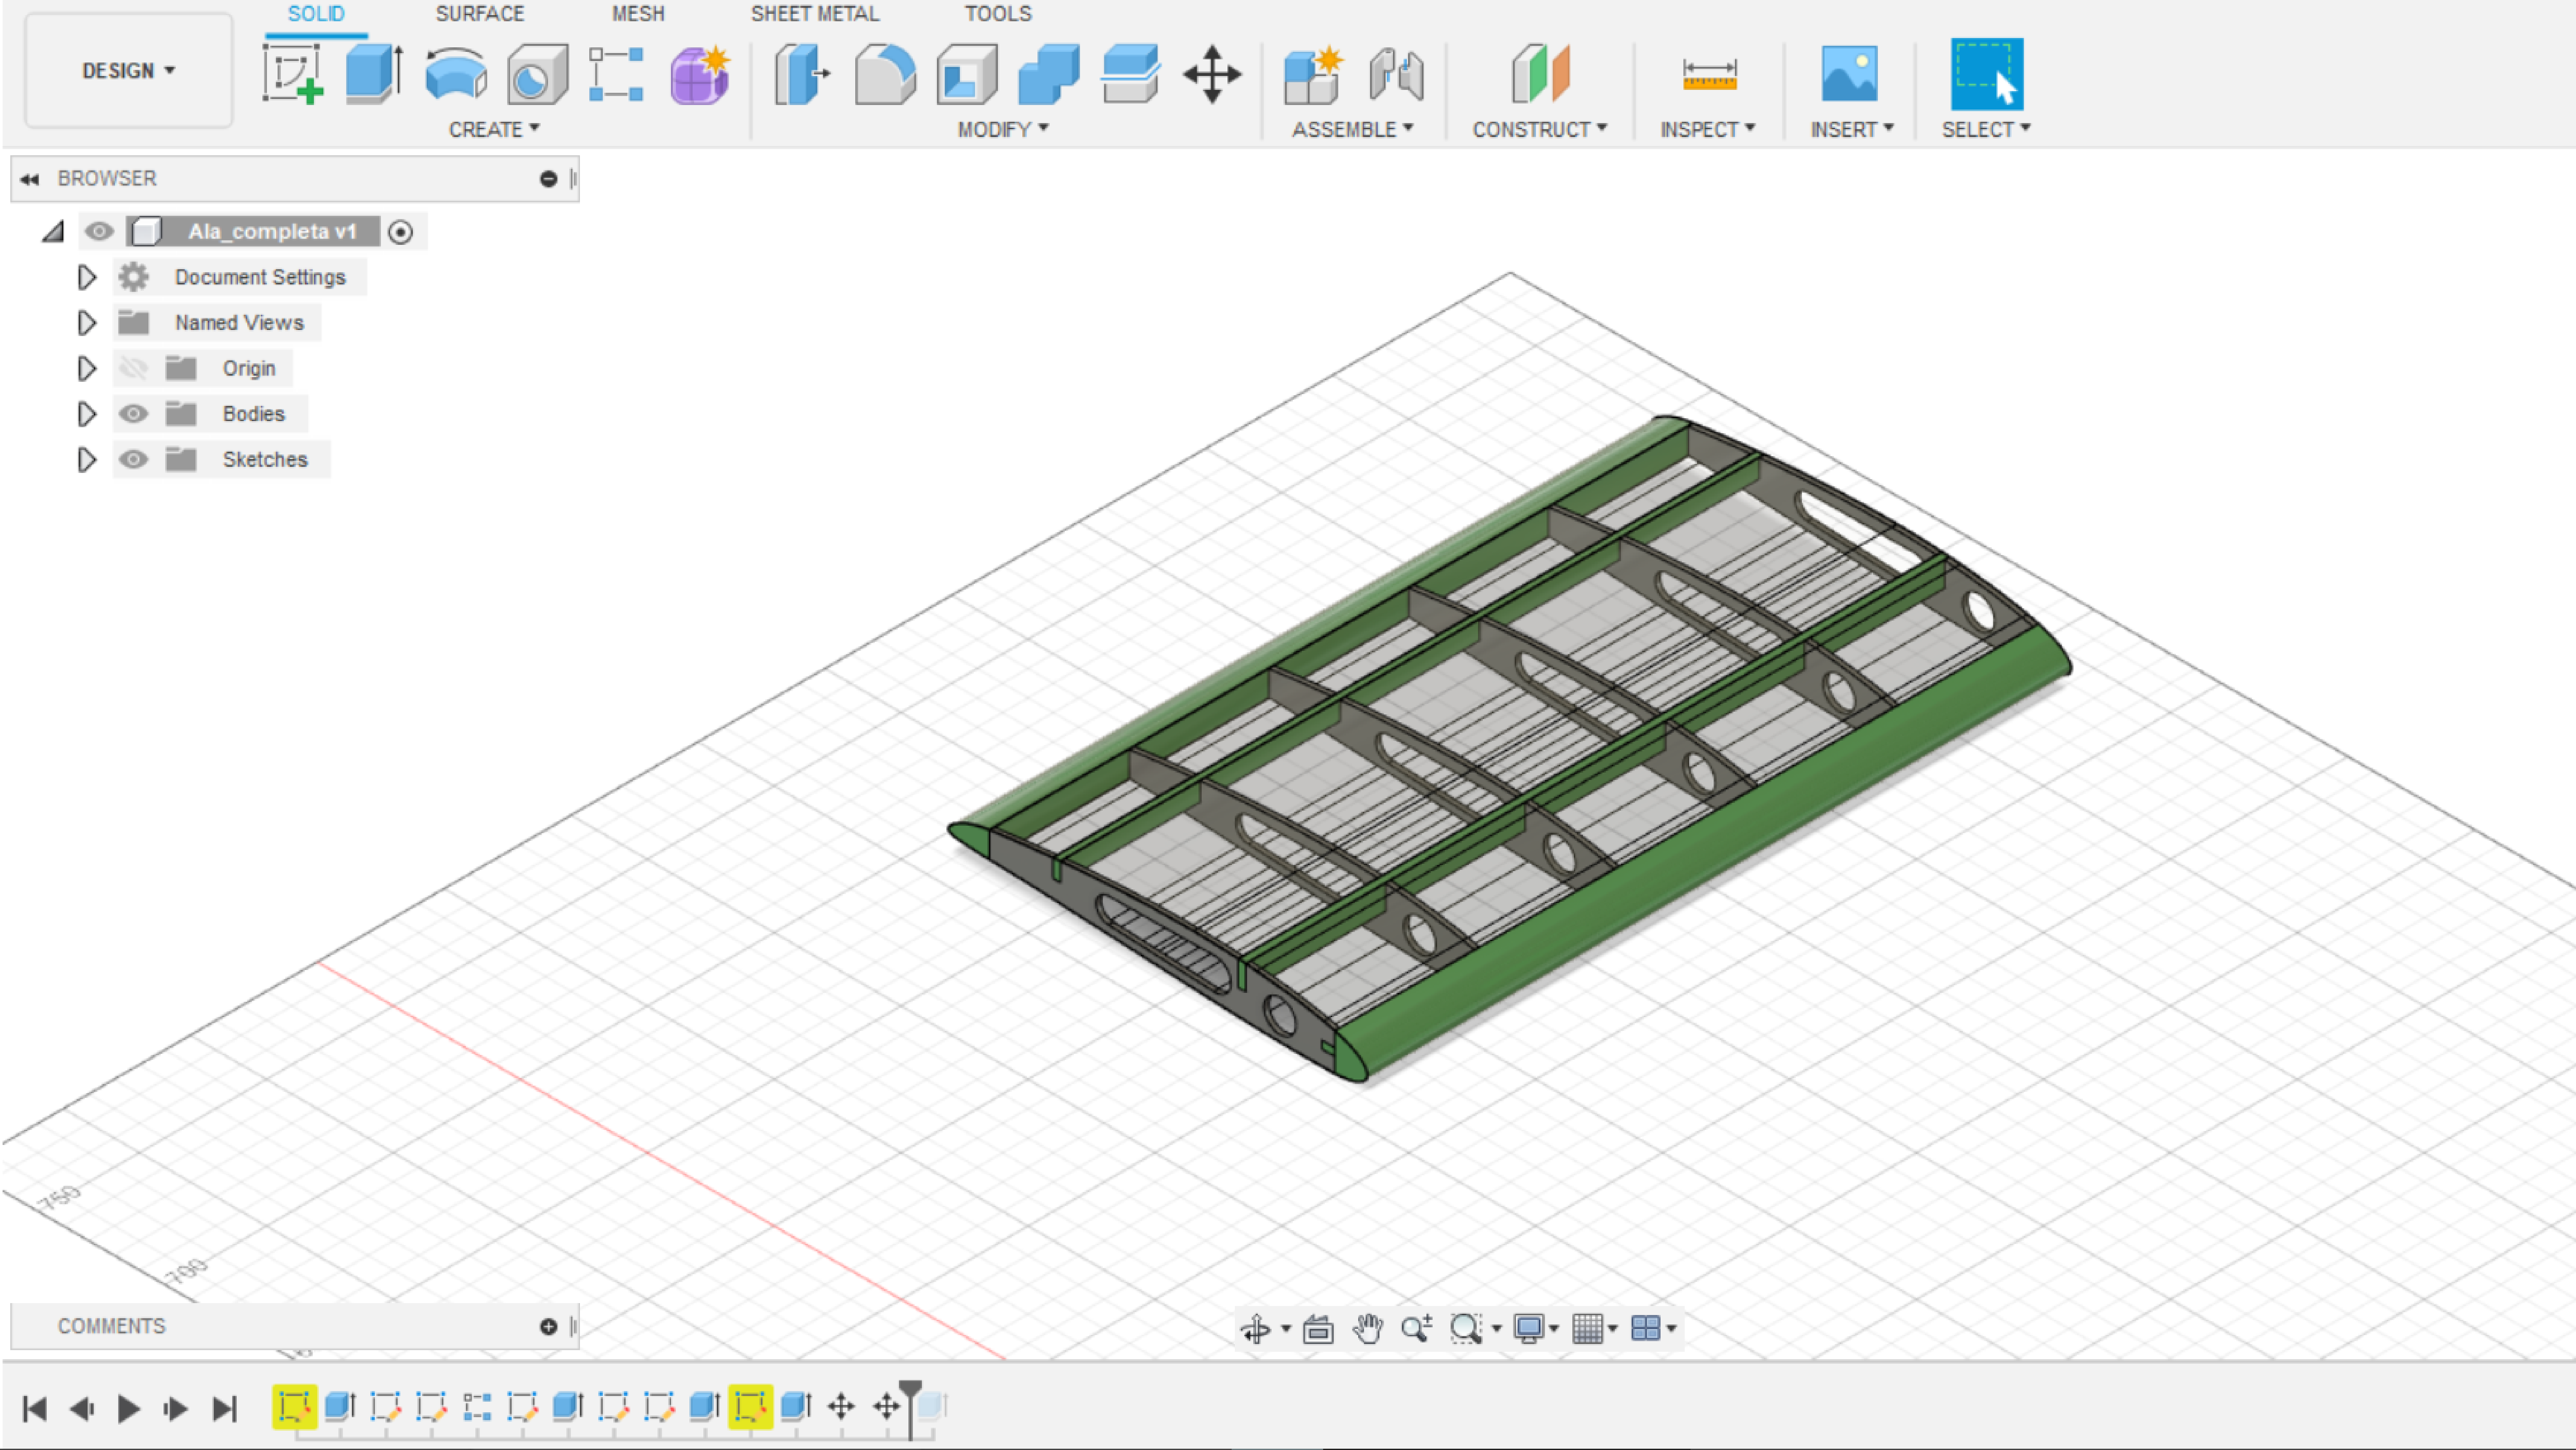Open the CONSTRUCT dropdown menu
The height and width of the screenshot is (1450, 2576).
(1539, 129)
